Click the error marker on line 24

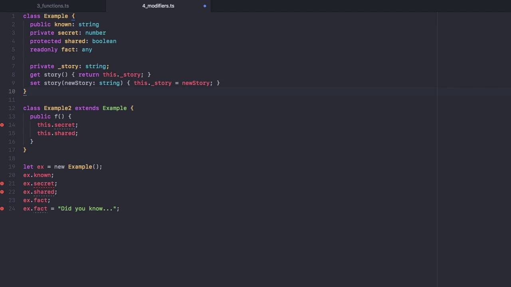(x=2, y=208)
